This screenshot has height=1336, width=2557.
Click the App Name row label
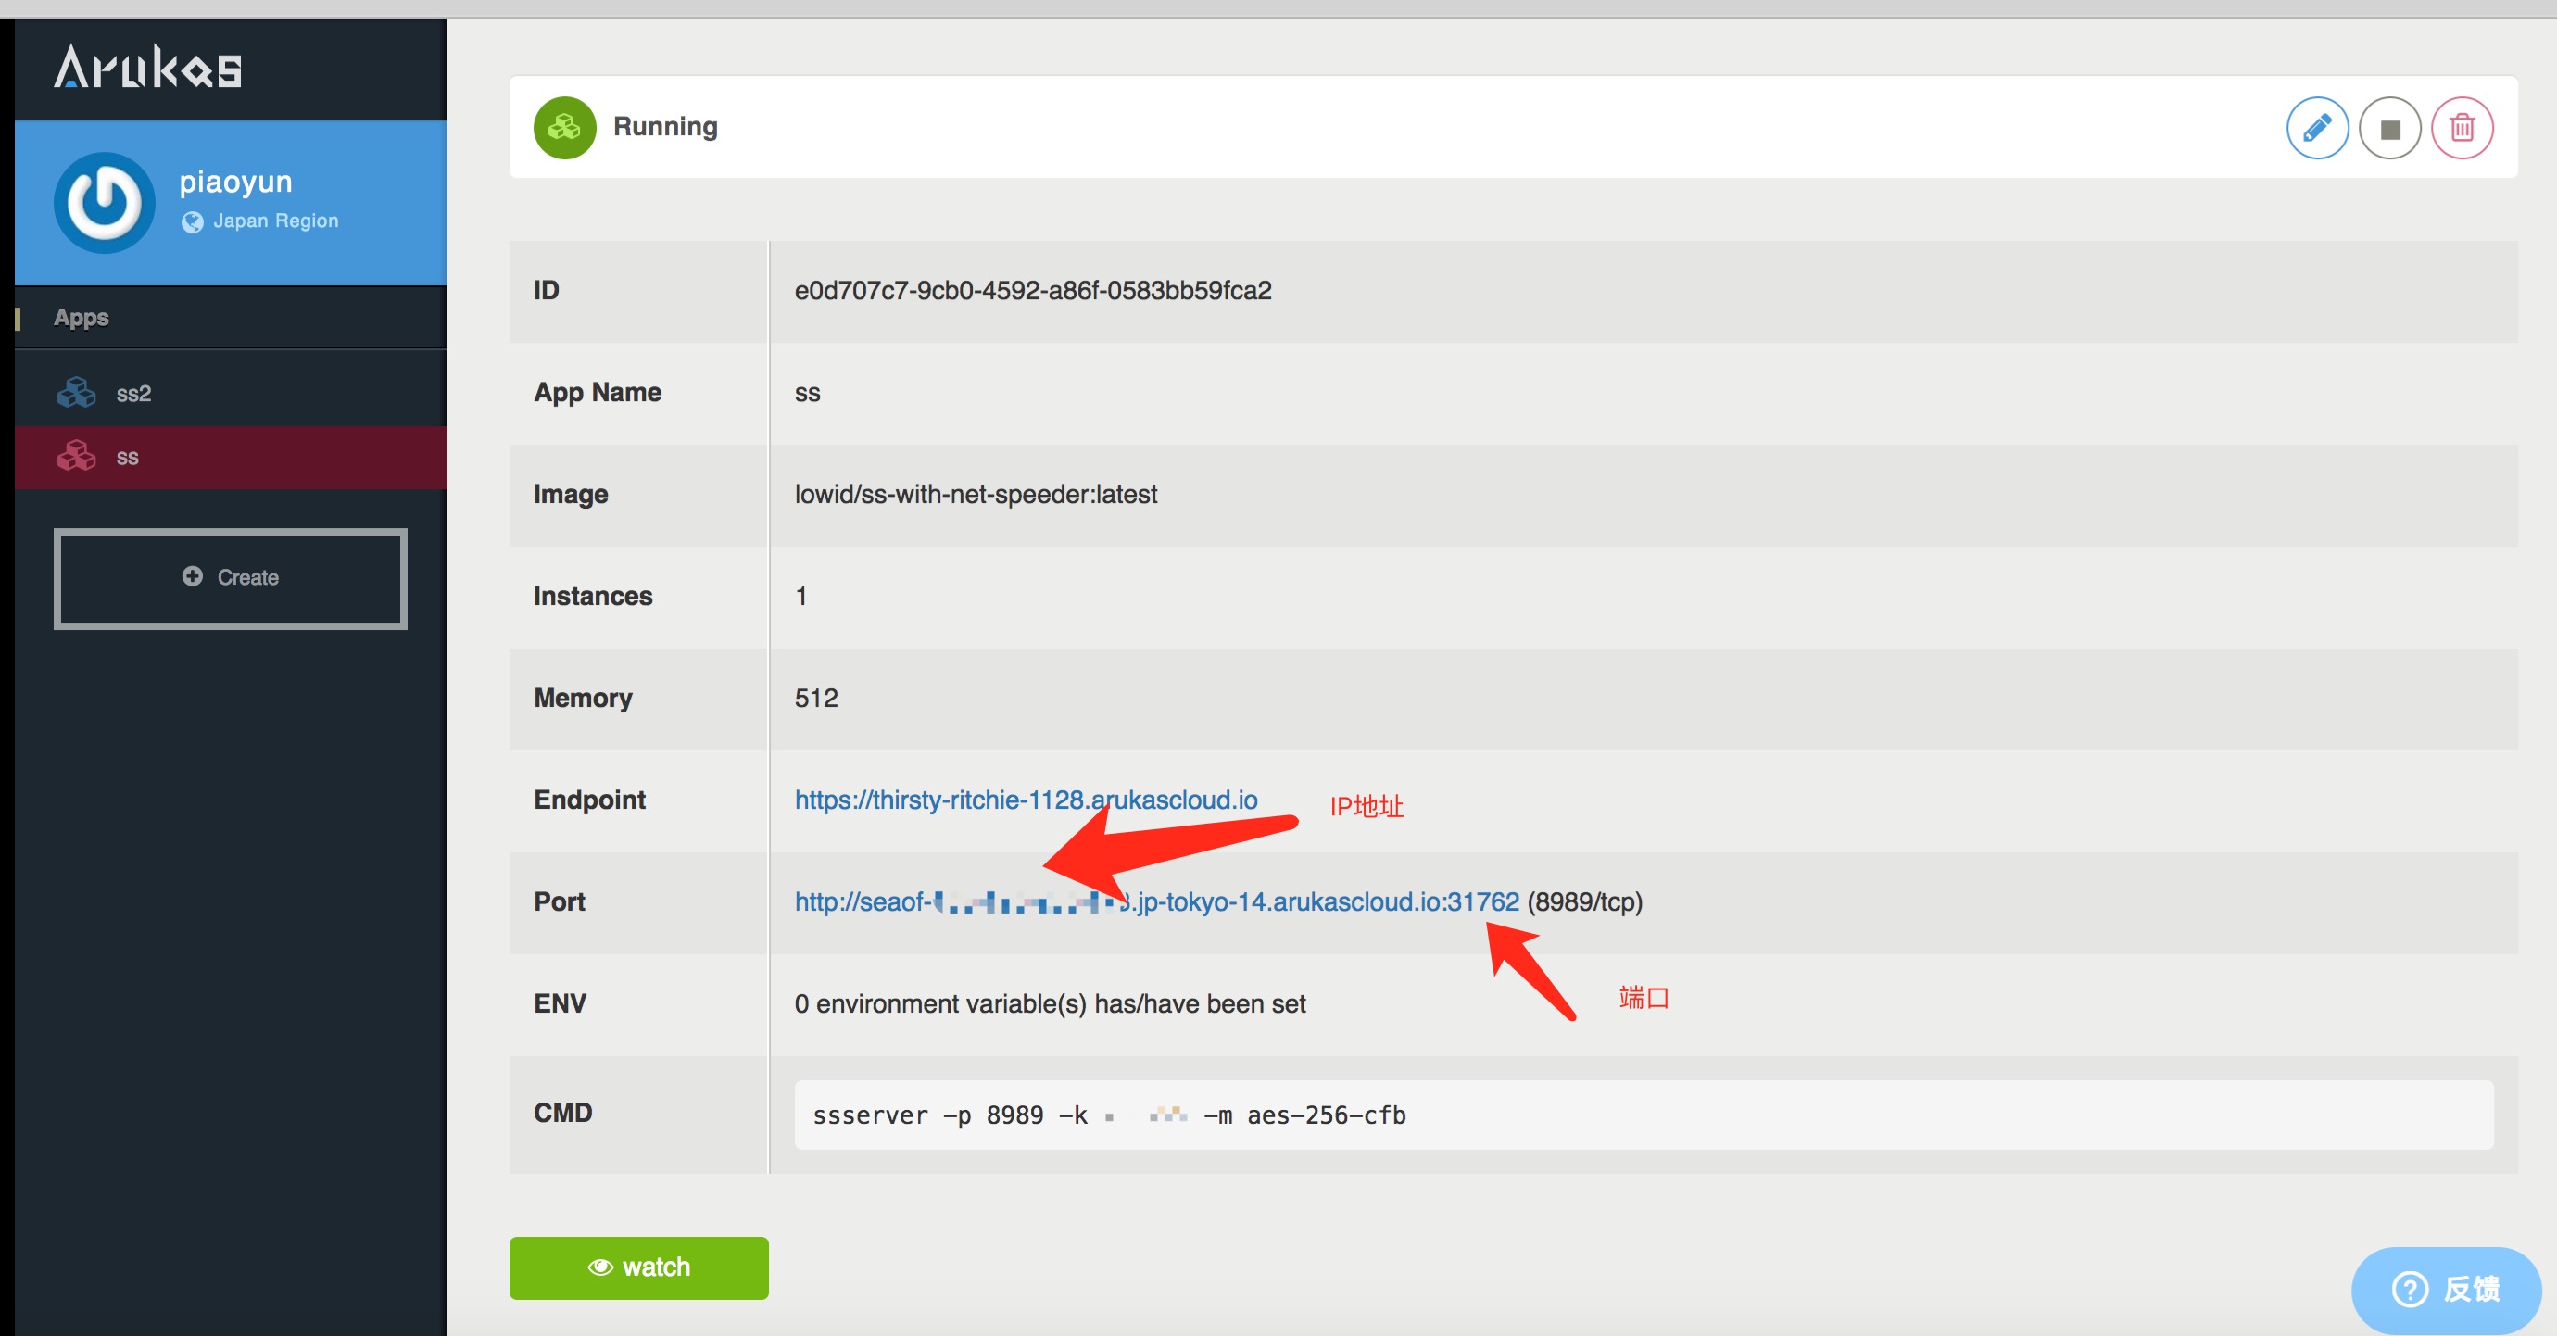597,393
